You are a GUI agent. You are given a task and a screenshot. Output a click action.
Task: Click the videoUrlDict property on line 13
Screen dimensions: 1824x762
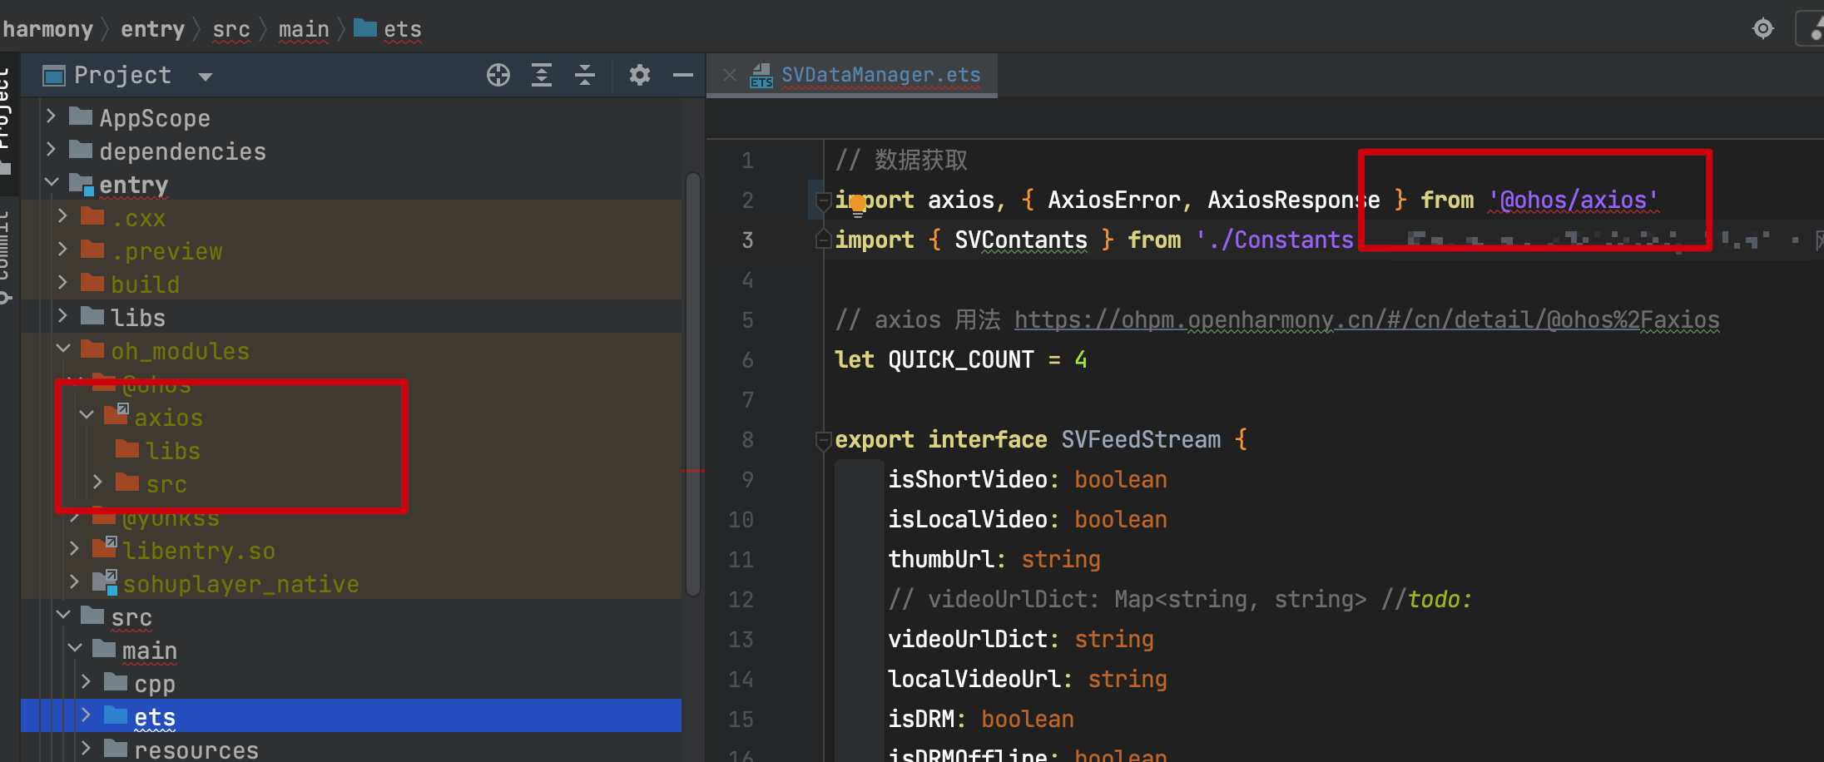pyautogui.click(x=968, y=639)
